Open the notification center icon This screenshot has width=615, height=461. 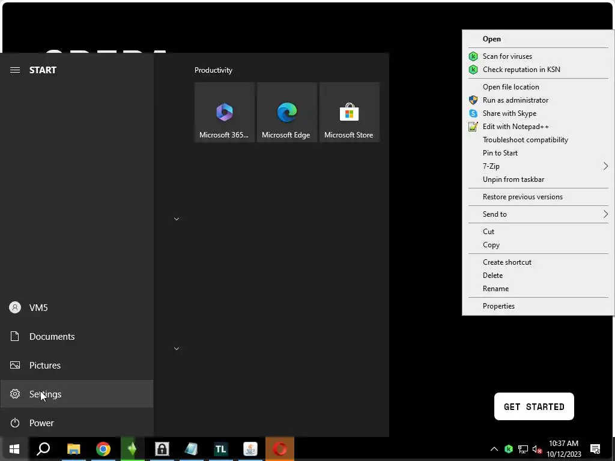pyautogui.click(x=595, y=449)
